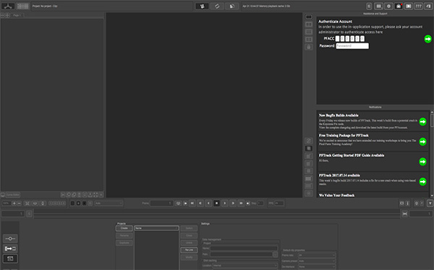Click the far-right top toolbar export icon
Viewport: 434px width, 270px height.
point(428,6)
